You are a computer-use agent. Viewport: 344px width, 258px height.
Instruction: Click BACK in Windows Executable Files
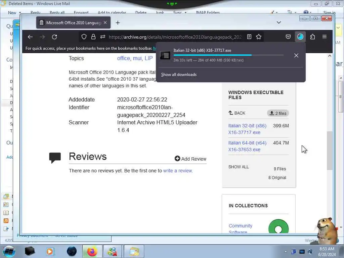click(237, 113)
